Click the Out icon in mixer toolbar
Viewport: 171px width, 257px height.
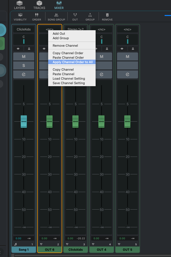(75, 17)
